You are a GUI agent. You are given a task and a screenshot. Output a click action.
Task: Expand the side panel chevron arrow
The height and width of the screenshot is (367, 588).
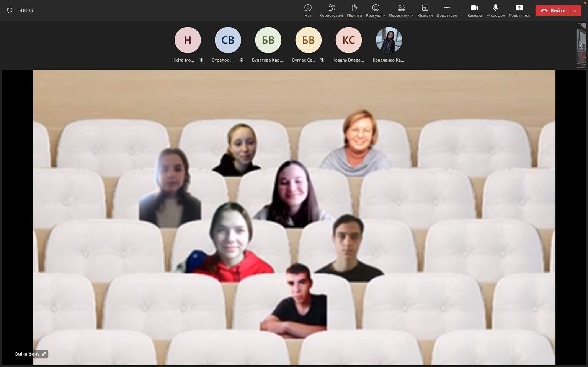[x=581, y=46]
